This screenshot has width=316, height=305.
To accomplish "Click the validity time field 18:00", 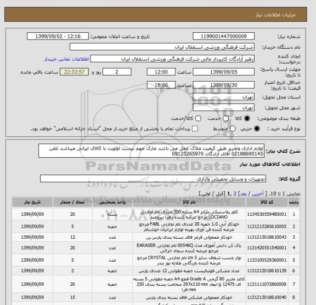I will 161,85.
